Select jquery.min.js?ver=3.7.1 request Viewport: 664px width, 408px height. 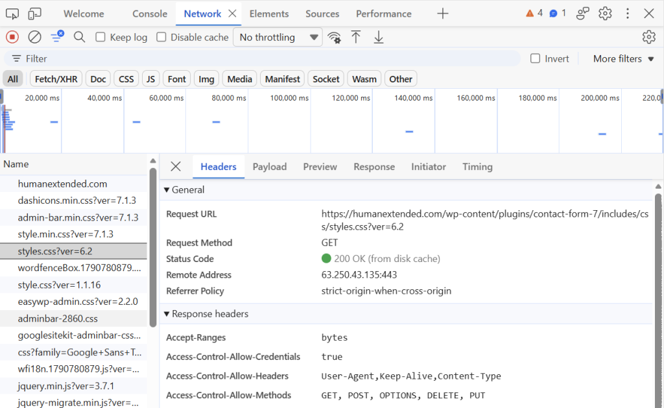click(74, 386)
